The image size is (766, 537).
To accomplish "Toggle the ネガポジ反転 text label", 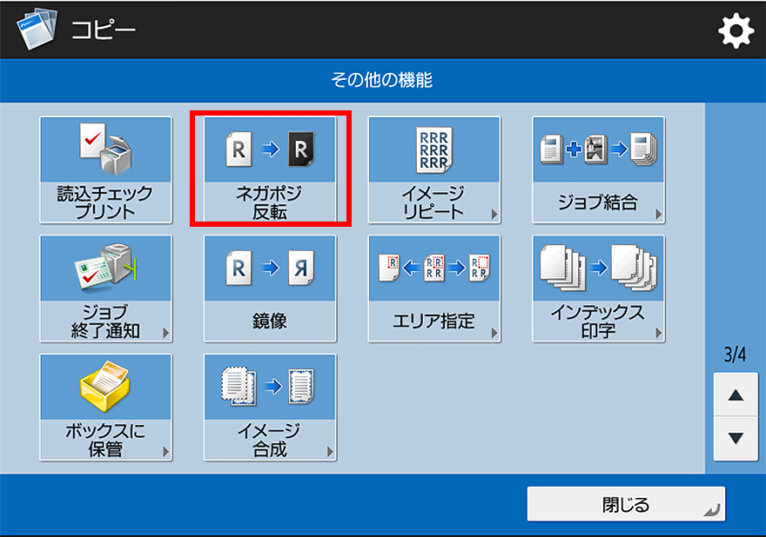I will 270,202.
